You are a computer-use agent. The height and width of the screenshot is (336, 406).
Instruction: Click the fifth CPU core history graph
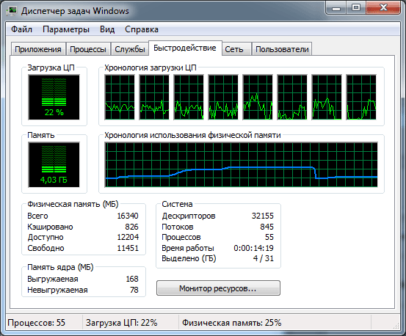[x=258, y=98]
